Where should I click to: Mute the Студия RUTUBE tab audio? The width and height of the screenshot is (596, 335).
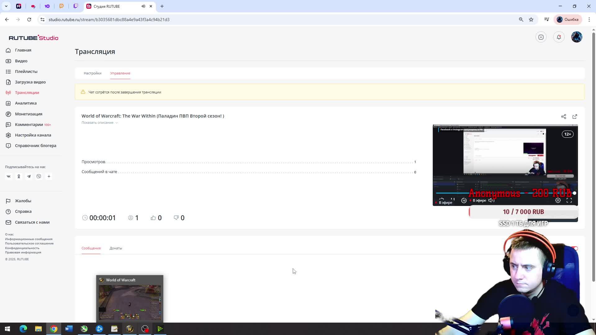[x=143, y=6]
